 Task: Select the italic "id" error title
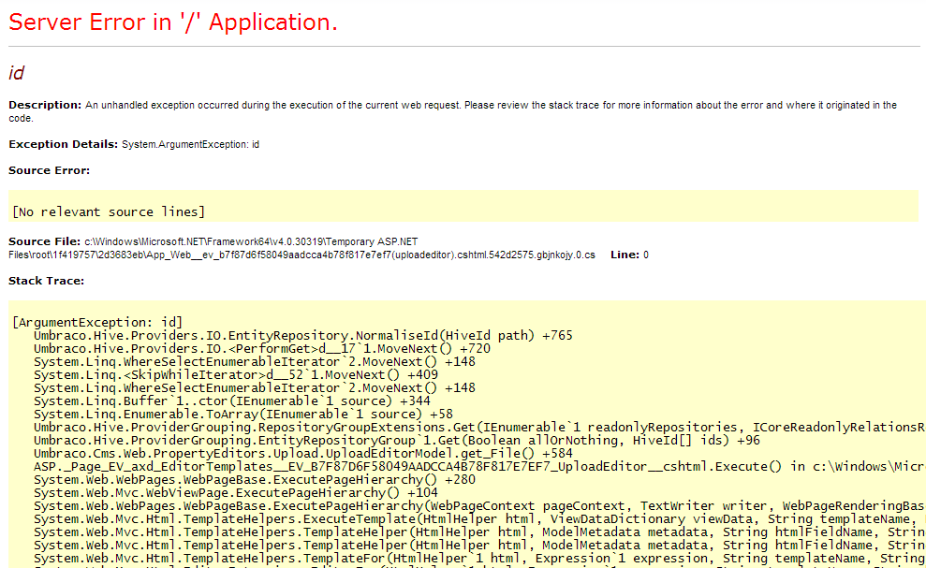pos(16,73)
